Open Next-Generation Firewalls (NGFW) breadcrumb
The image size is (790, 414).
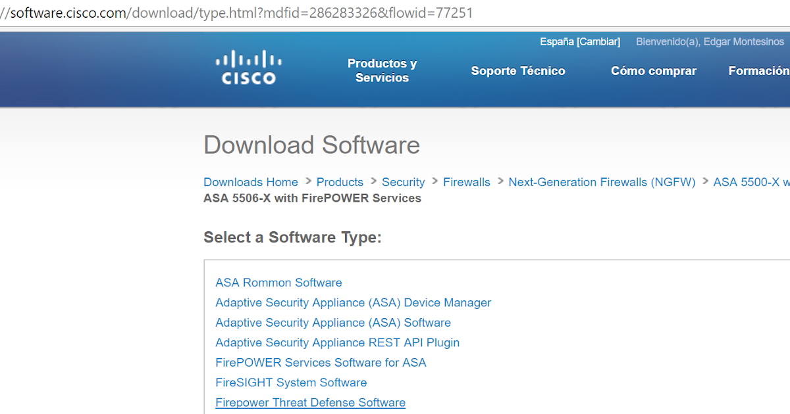click(x=601, y=182)
